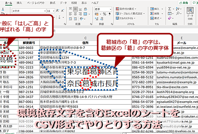Expand the Merge and Center options arrow
This screenshot has height=134, width=198.
pyautogui.click(x=89, y=14)
